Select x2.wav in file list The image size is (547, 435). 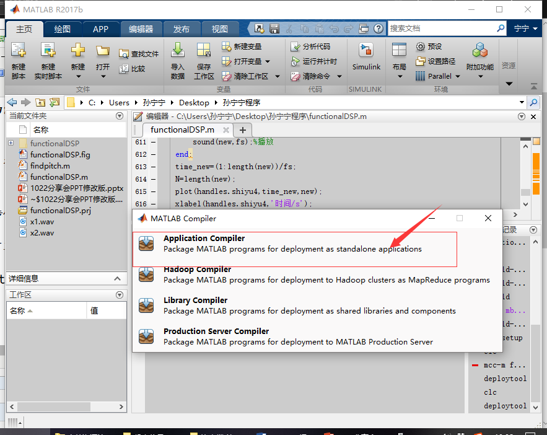coord(42,232)
